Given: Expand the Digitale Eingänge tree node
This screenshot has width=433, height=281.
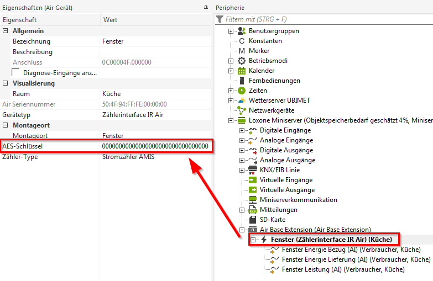Looking at the screenshot, I should [242, 130].
